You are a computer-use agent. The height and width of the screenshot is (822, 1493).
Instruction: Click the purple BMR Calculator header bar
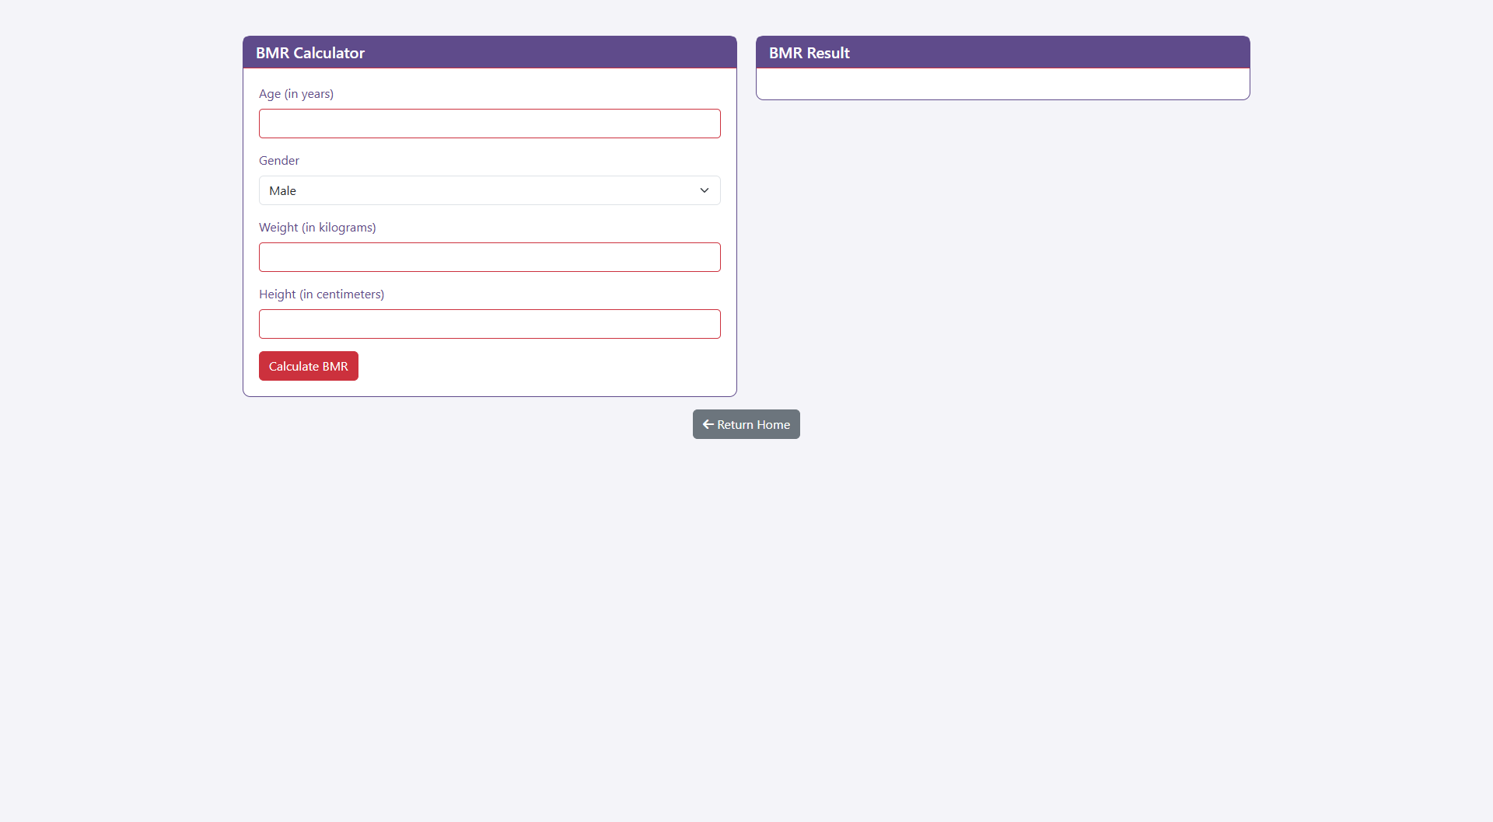click(544, 53)
